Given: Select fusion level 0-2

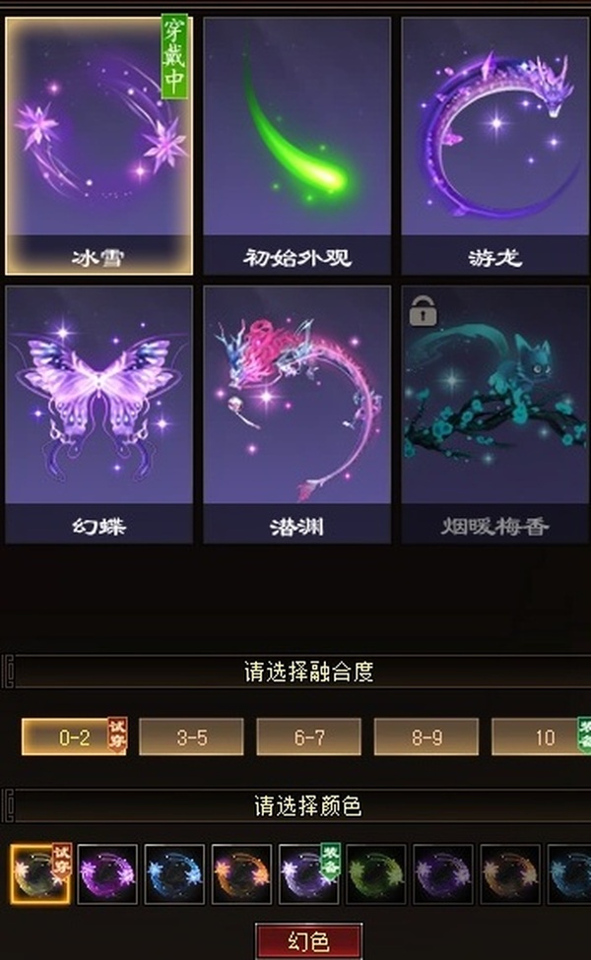Looking at the screenshot, I should pyautogui.click(x=74, y=736).
